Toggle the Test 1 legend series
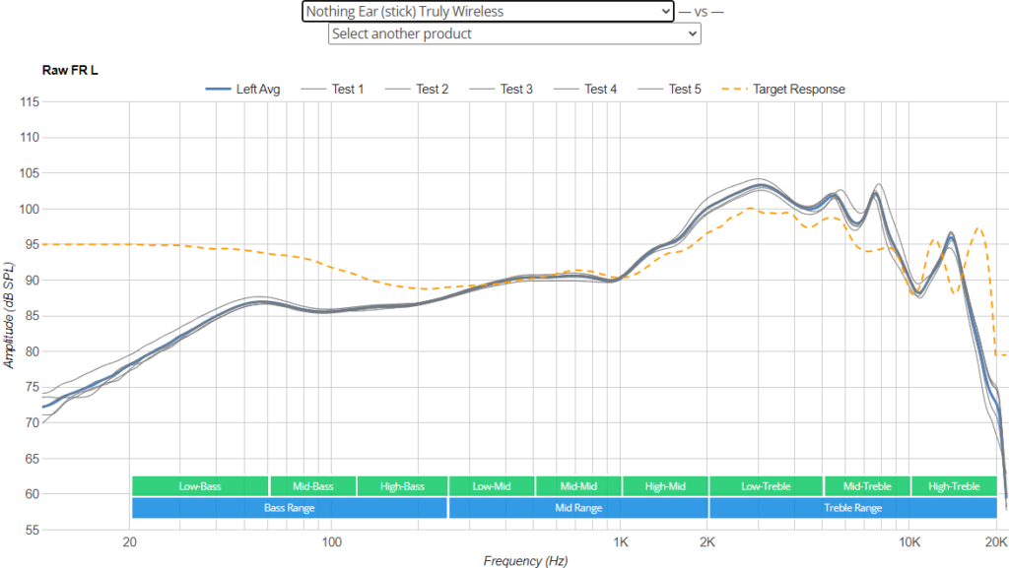Viewport: 1009px width, 568px height. pyautogui.click(x=332, y=90)
